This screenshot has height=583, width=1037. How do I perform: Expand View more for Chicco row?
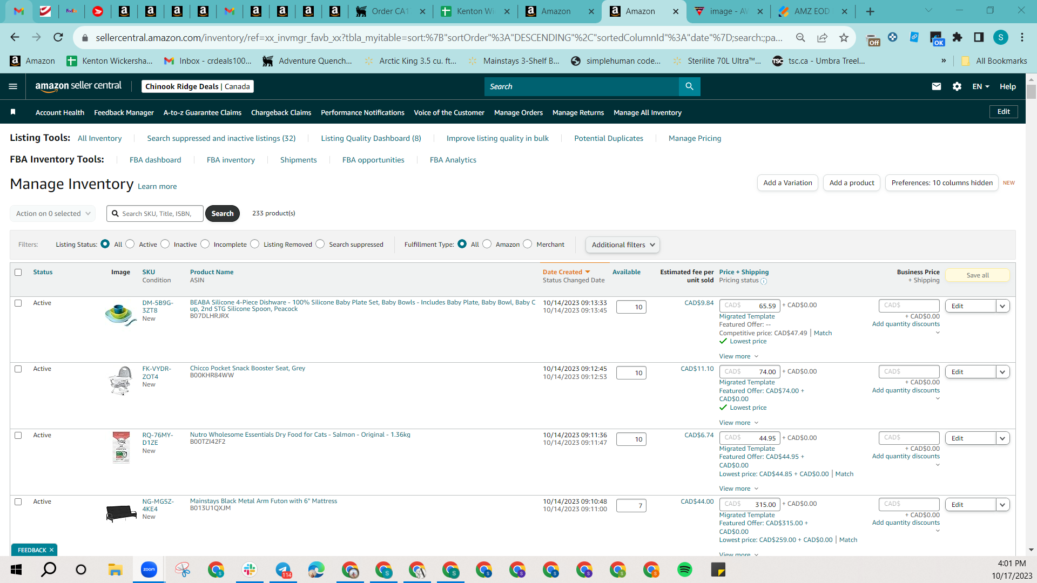point(739,423)
